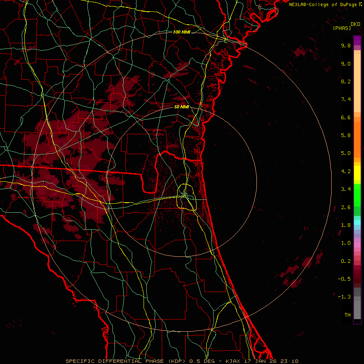The image size is (364, 364).
Task: Click the 9.8 value on the scale
Action: (x=346, y=45)
